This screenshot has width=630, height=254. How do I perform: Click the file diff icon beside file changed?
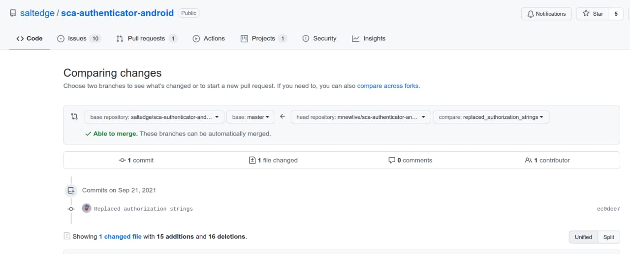(252, 160)
